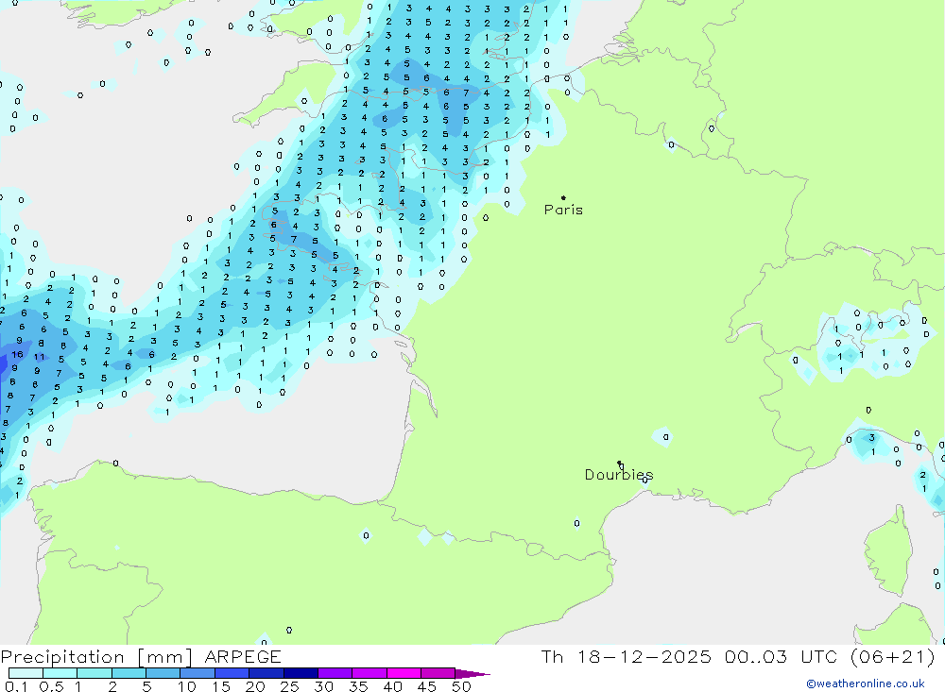Click the '00..03 UTC (06+21)' time label
Image resolution: width=945 pixels, height=692 pixels.
830,656
